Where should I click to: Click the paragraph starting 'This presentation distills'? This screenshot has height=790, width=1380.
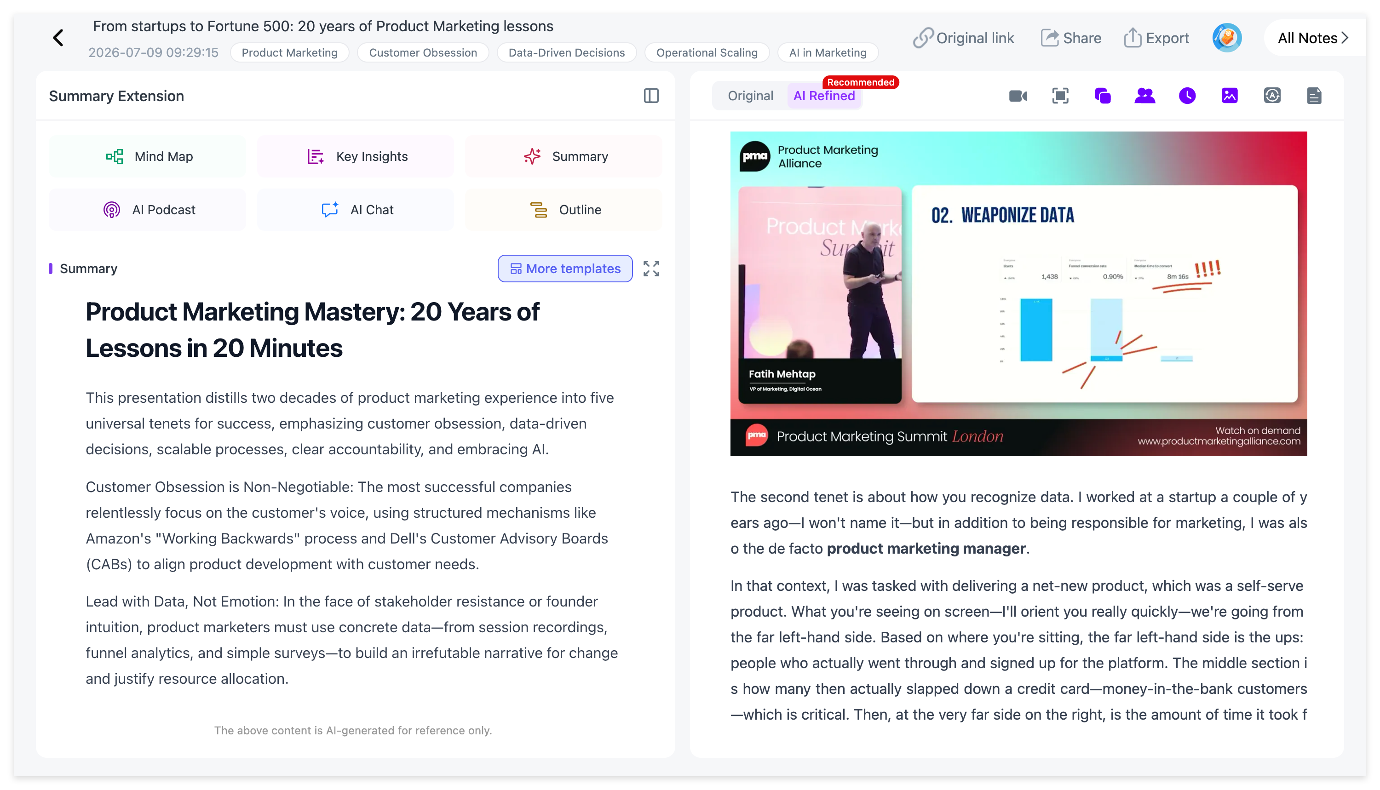tap(350, 424)
